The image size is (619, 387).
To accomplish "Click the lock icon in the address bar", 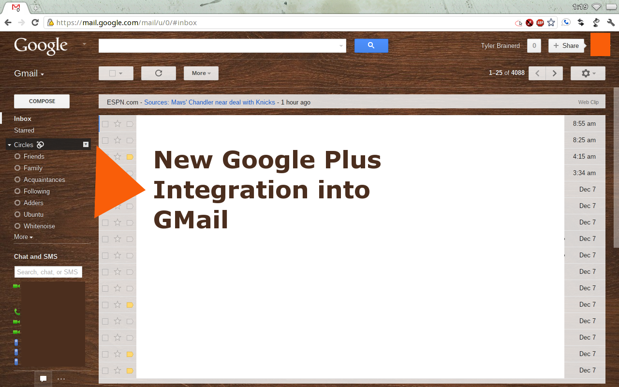I will click(x=51, y=22).
